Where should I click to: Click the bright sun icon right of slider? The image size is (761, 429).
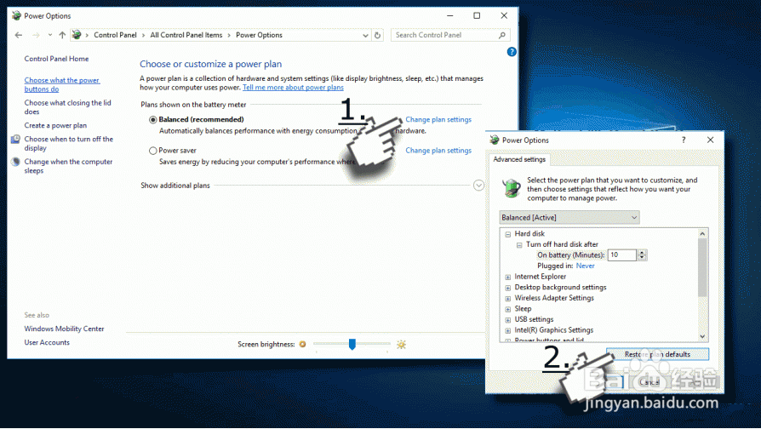(401, 345)
